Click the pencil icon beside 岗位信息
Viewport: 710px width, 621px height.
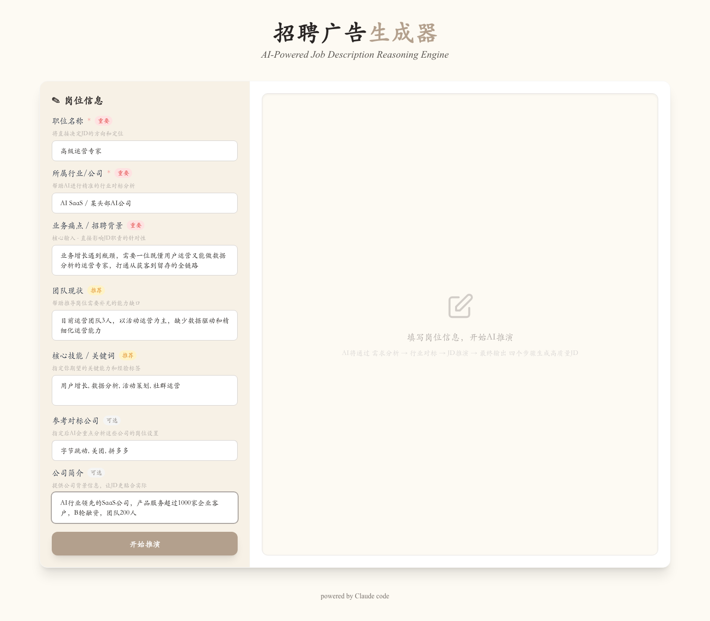[x=56, y=101]
